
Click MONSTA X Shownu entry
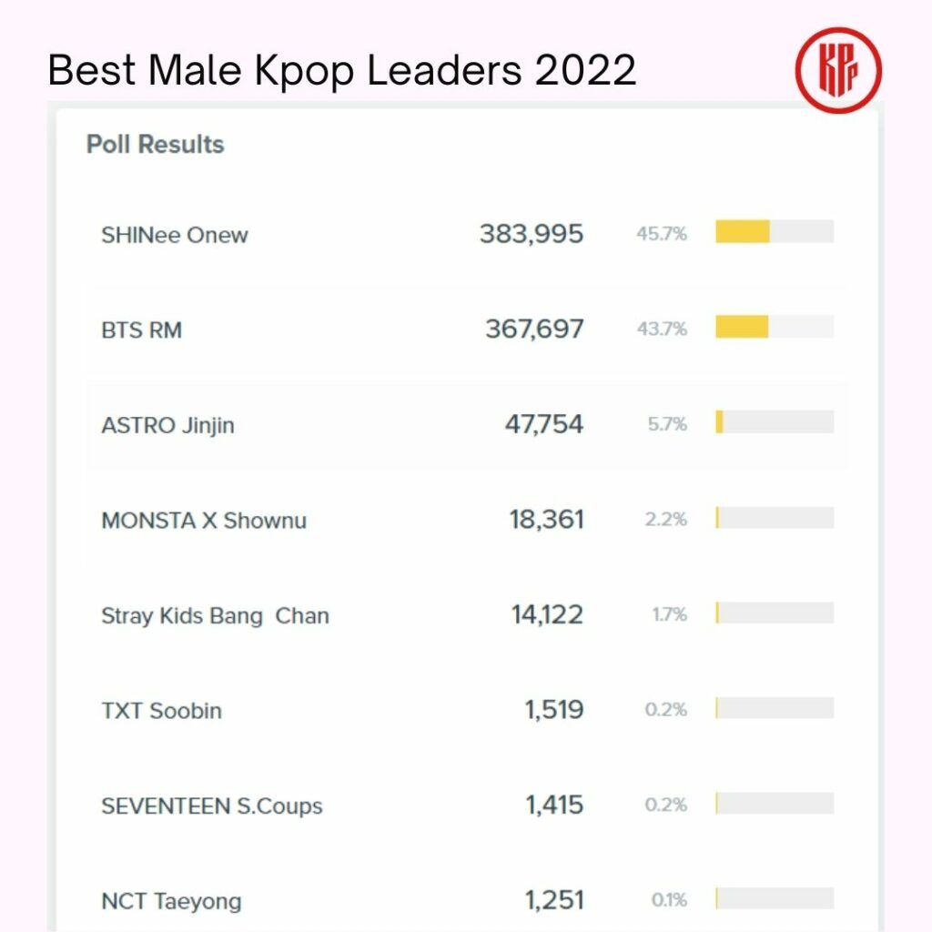point(204,521)
